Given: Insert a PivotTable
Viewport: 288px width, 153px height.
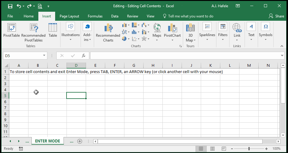Looking at the screenshot, I should point(12,30).
